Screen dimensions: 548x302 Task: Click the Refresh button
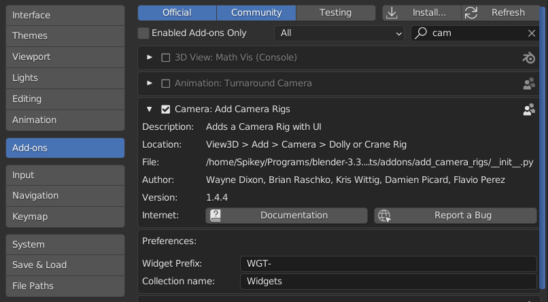pos(501,12)
